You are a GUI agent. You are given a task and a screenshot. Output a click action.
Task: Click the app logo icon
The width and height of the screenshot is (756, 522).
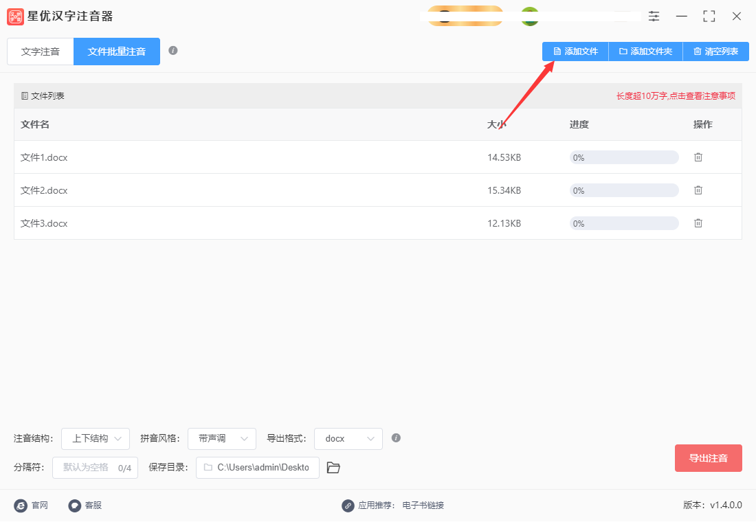pos(15,16)
